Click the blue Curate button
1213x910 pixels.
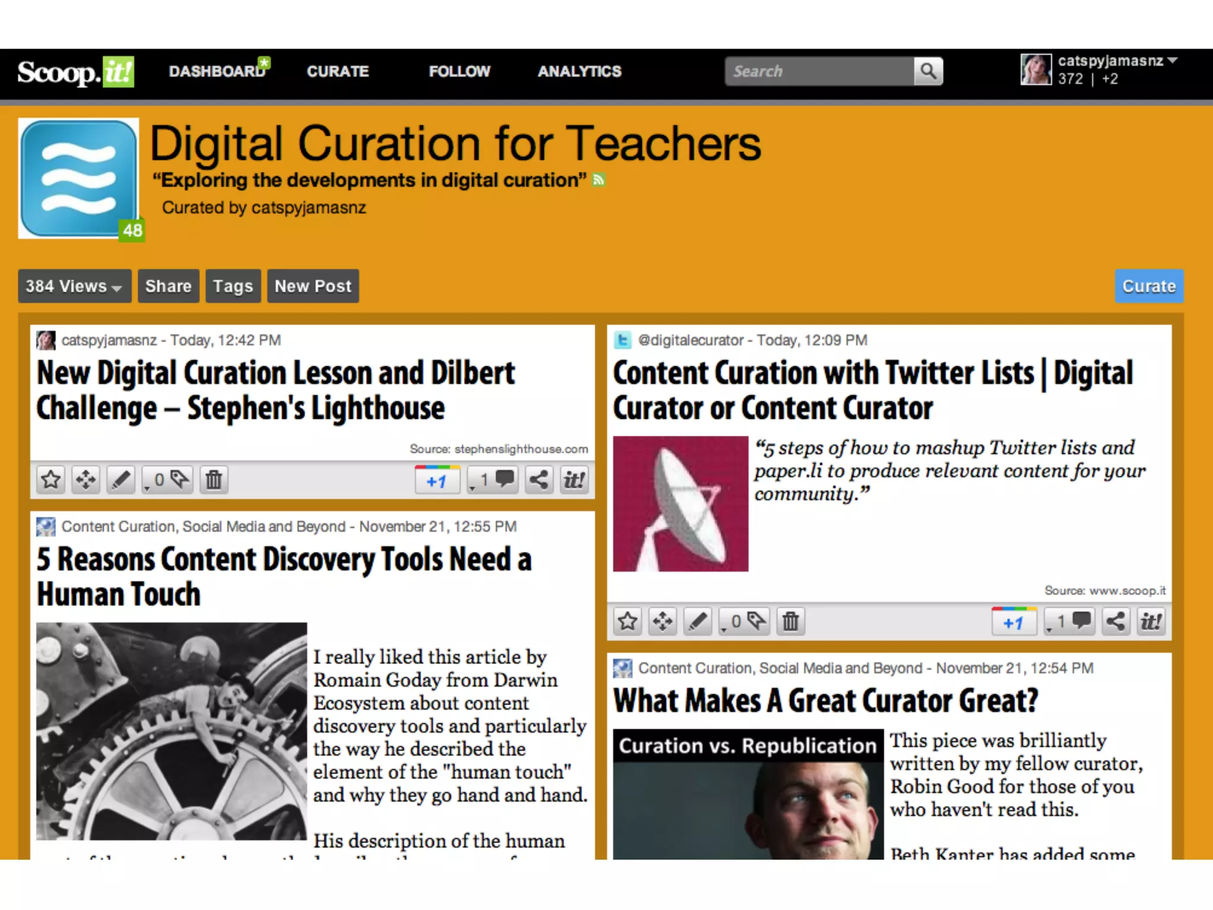tap(1148, 286)
